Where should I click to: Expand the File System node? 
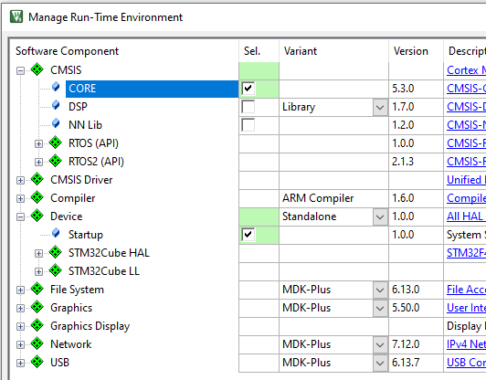point(20,290)
